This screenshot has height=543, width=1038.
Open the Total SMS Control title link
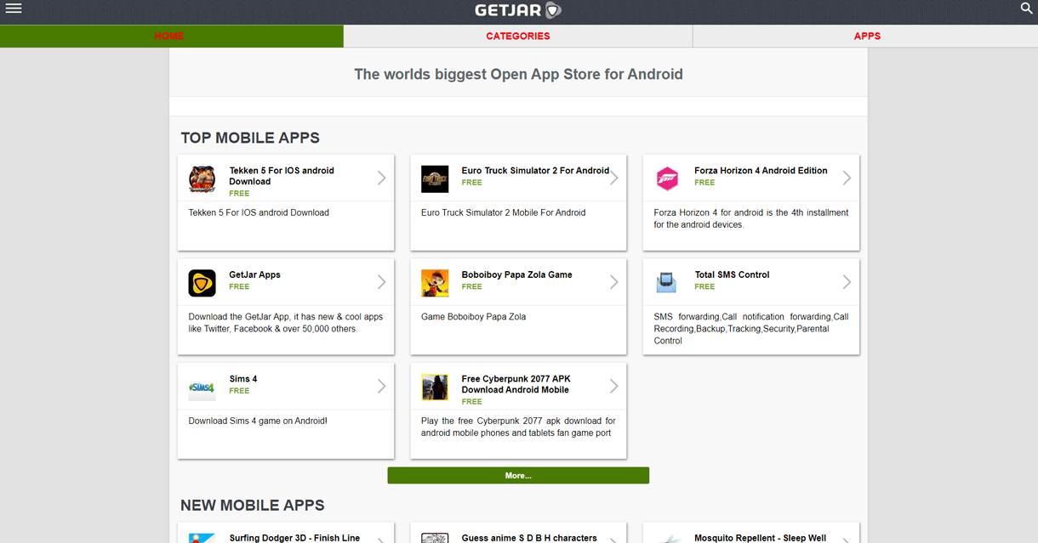(x=732, y=274)
